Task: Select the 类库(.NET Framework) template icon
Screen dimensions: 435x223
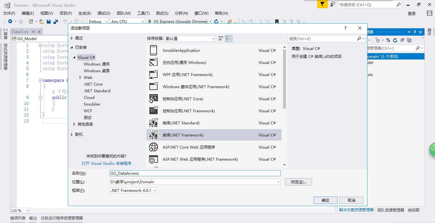Action: tap(153, 135)
